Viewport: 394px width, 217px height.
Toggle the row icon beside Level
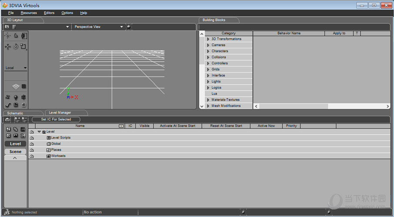[x=32, y=132]
